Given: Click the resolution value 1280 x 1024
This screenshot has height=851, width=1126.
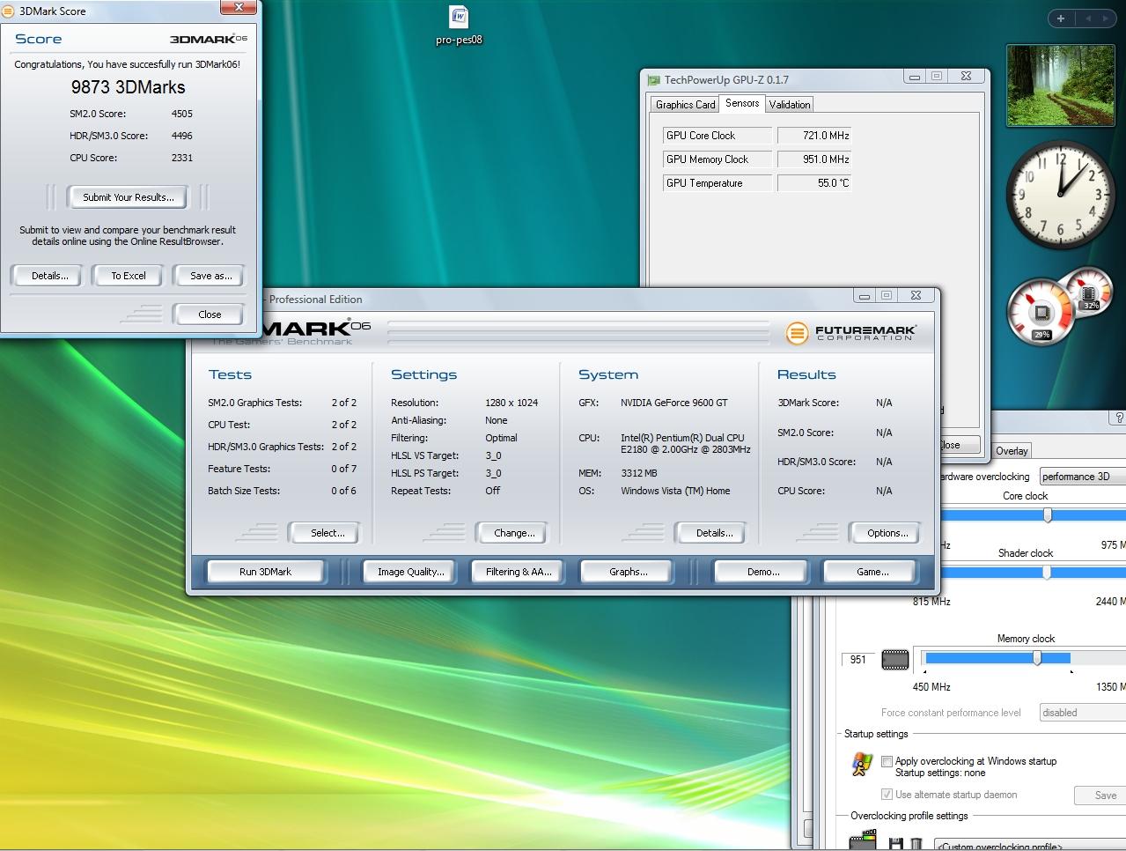Looking at the screenshot, I should tap(511, 403).
